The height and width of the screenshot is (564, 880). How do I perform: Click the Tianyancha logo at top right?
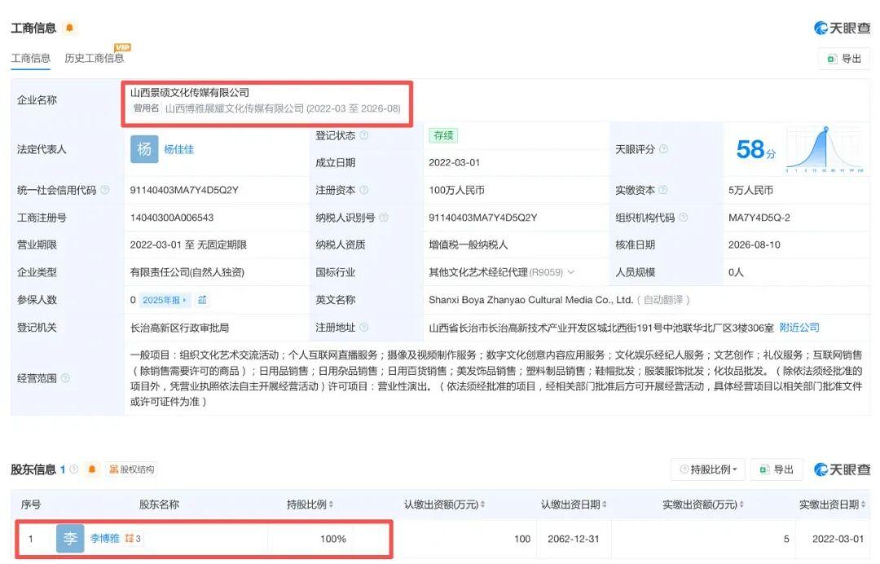pos(842,28)
